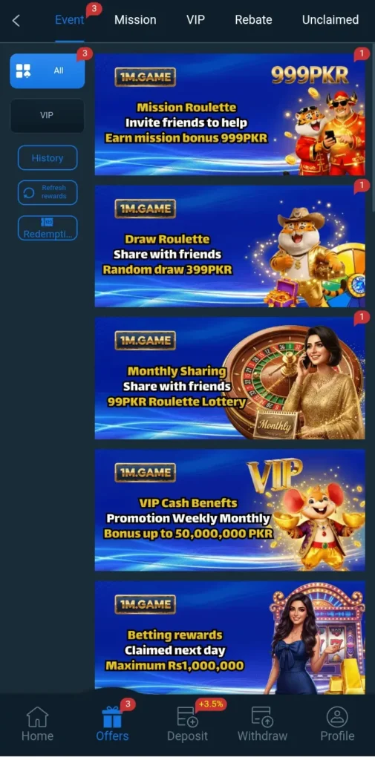Tap the back arrow icon
This screenshot has width=375, height=760.
(x=16, y=20)
